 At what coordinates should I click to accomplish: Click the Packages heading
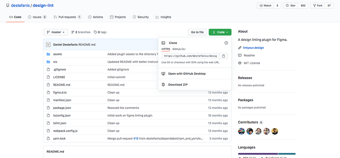pos(245,100)
